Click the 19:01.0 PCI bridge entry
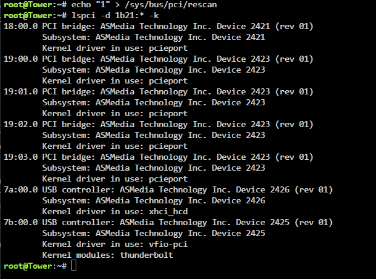 click(157, 91)
